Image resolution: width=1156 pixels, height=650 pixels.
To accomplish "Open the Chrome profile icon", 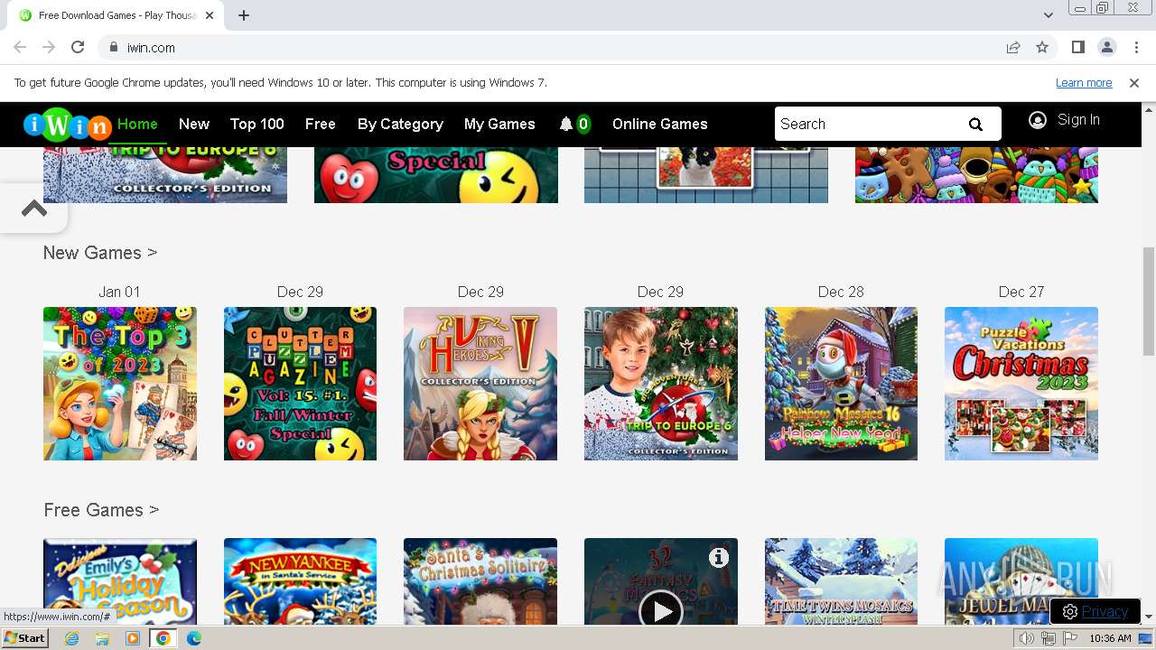I will 1106,47.
